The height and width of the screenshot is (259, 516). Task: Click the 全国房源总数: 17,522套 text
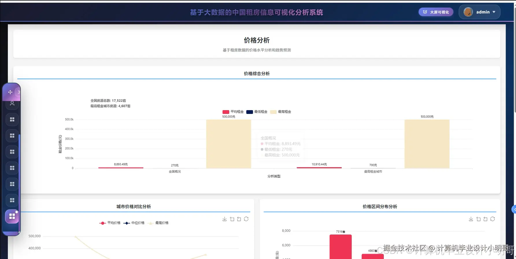(108, 101)
